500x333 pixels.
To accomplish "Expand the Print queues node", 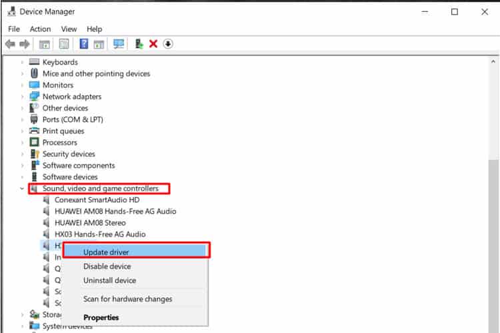I will click(x=22, y=131).
